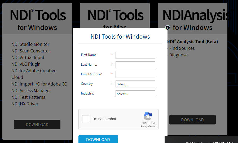Viewport: 238px width, 143px height.
Task: Click the Last Name input field
Action: coord(135,65)
